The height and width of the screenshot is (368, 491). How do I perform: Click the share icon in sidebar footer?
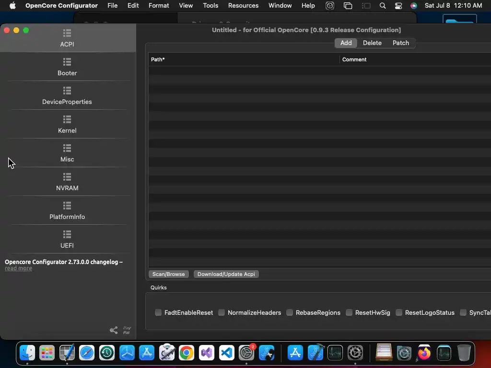[x=114, y=330]
